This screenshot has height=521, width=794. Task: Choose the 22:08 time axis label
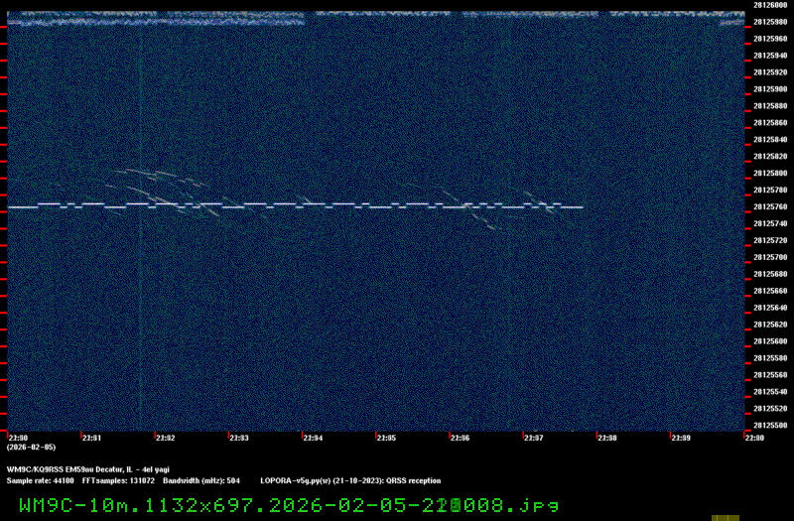pos(607,438)
